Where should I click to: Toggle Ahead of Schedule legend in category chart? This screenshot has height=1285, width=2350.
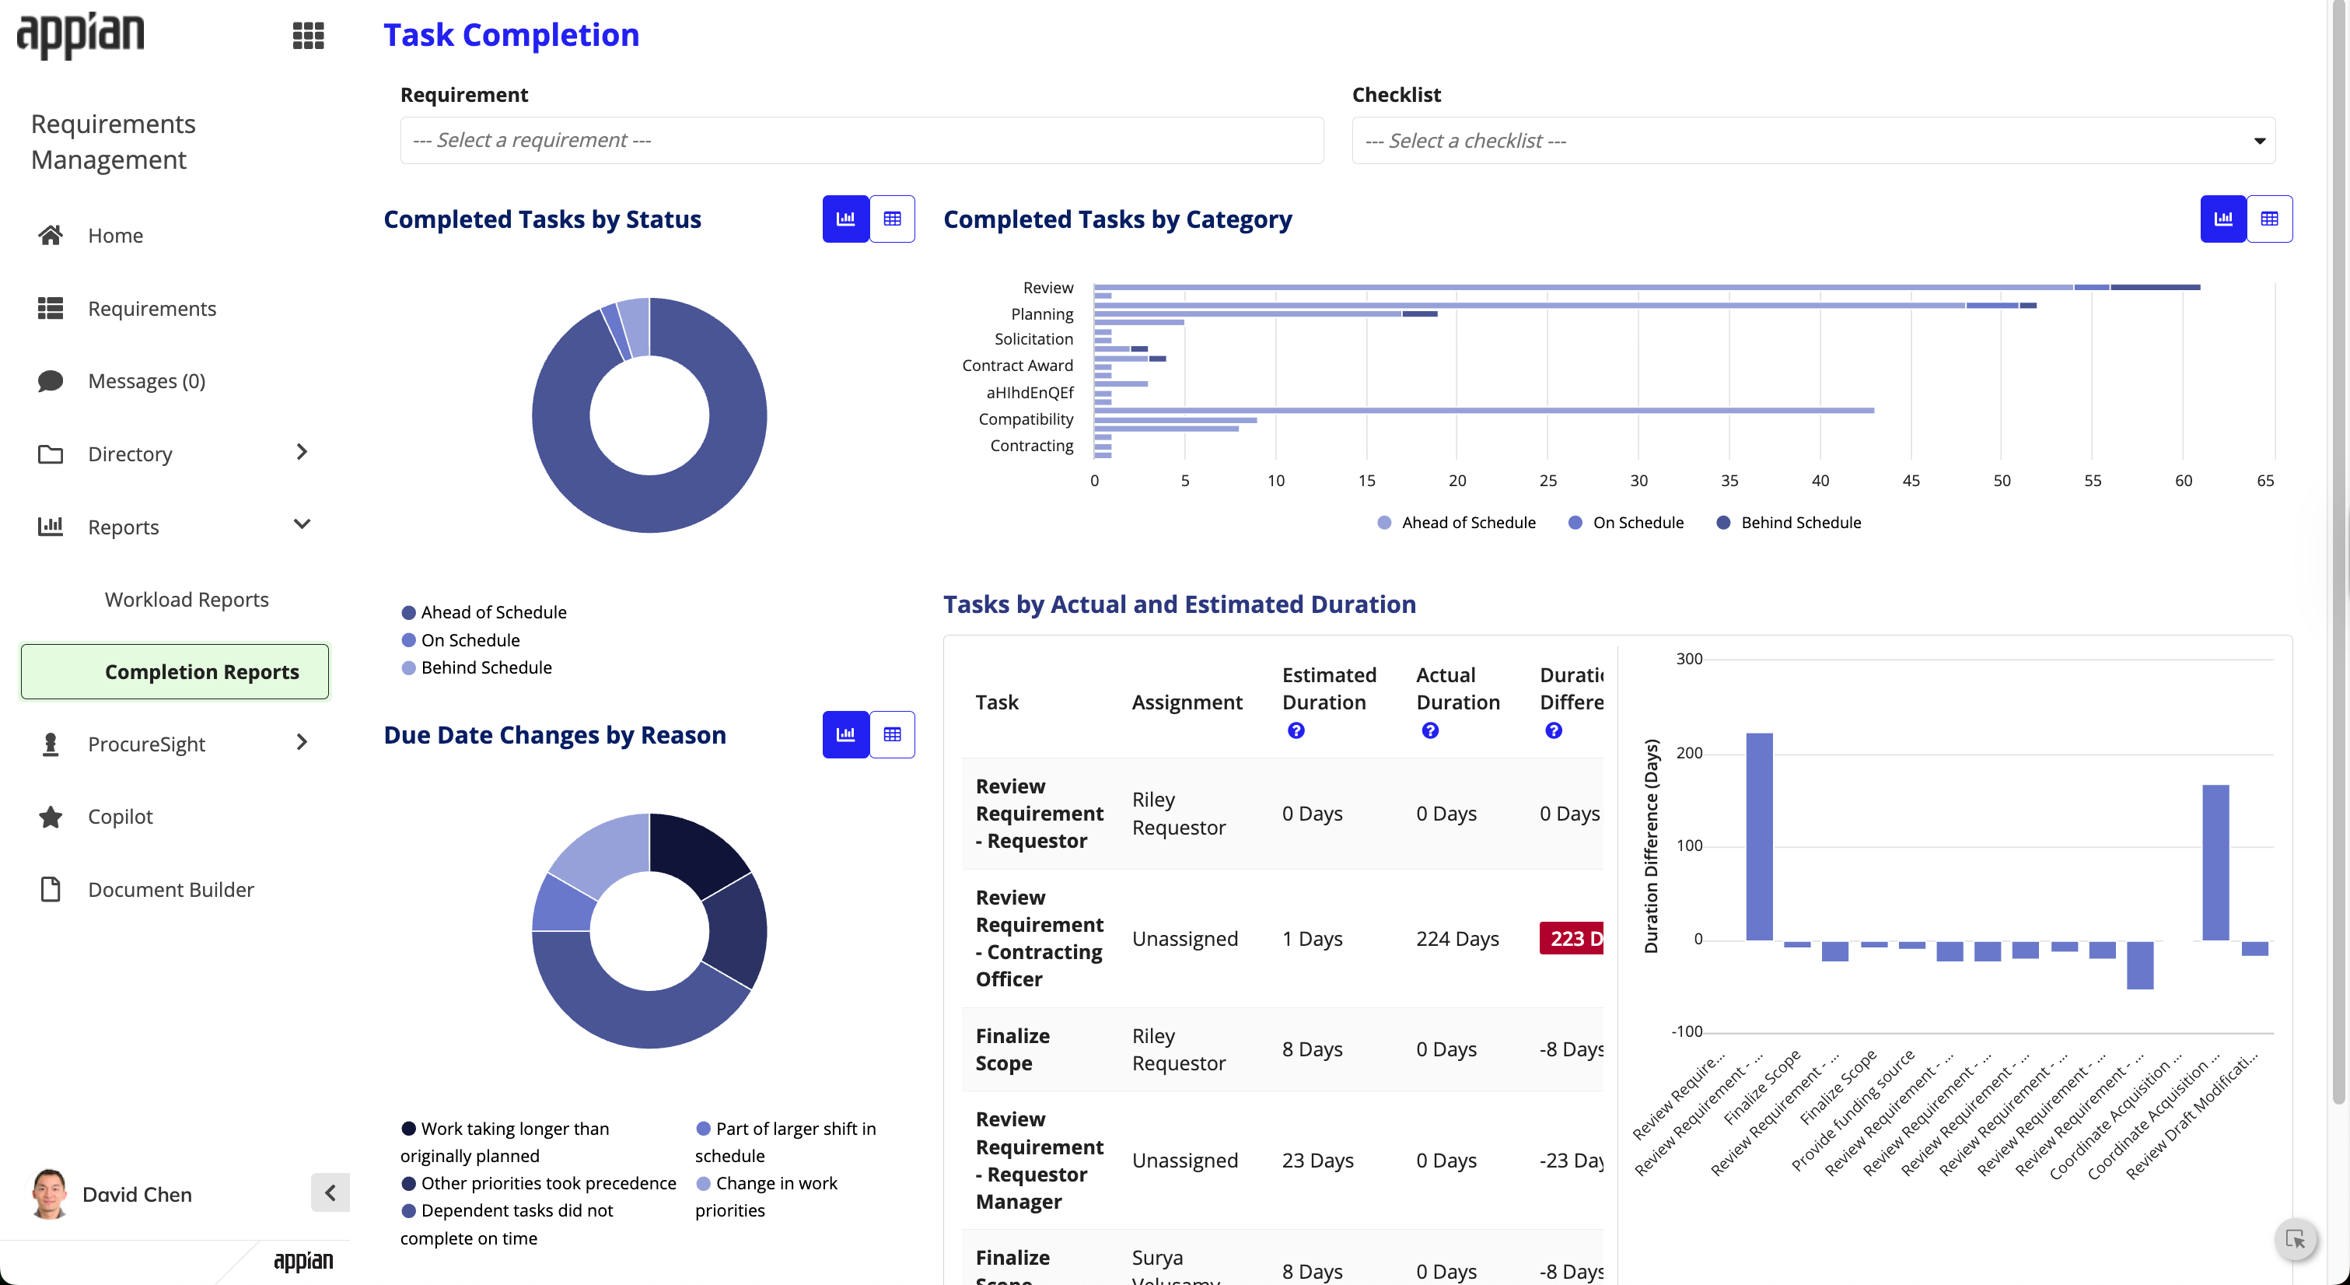1456,523
